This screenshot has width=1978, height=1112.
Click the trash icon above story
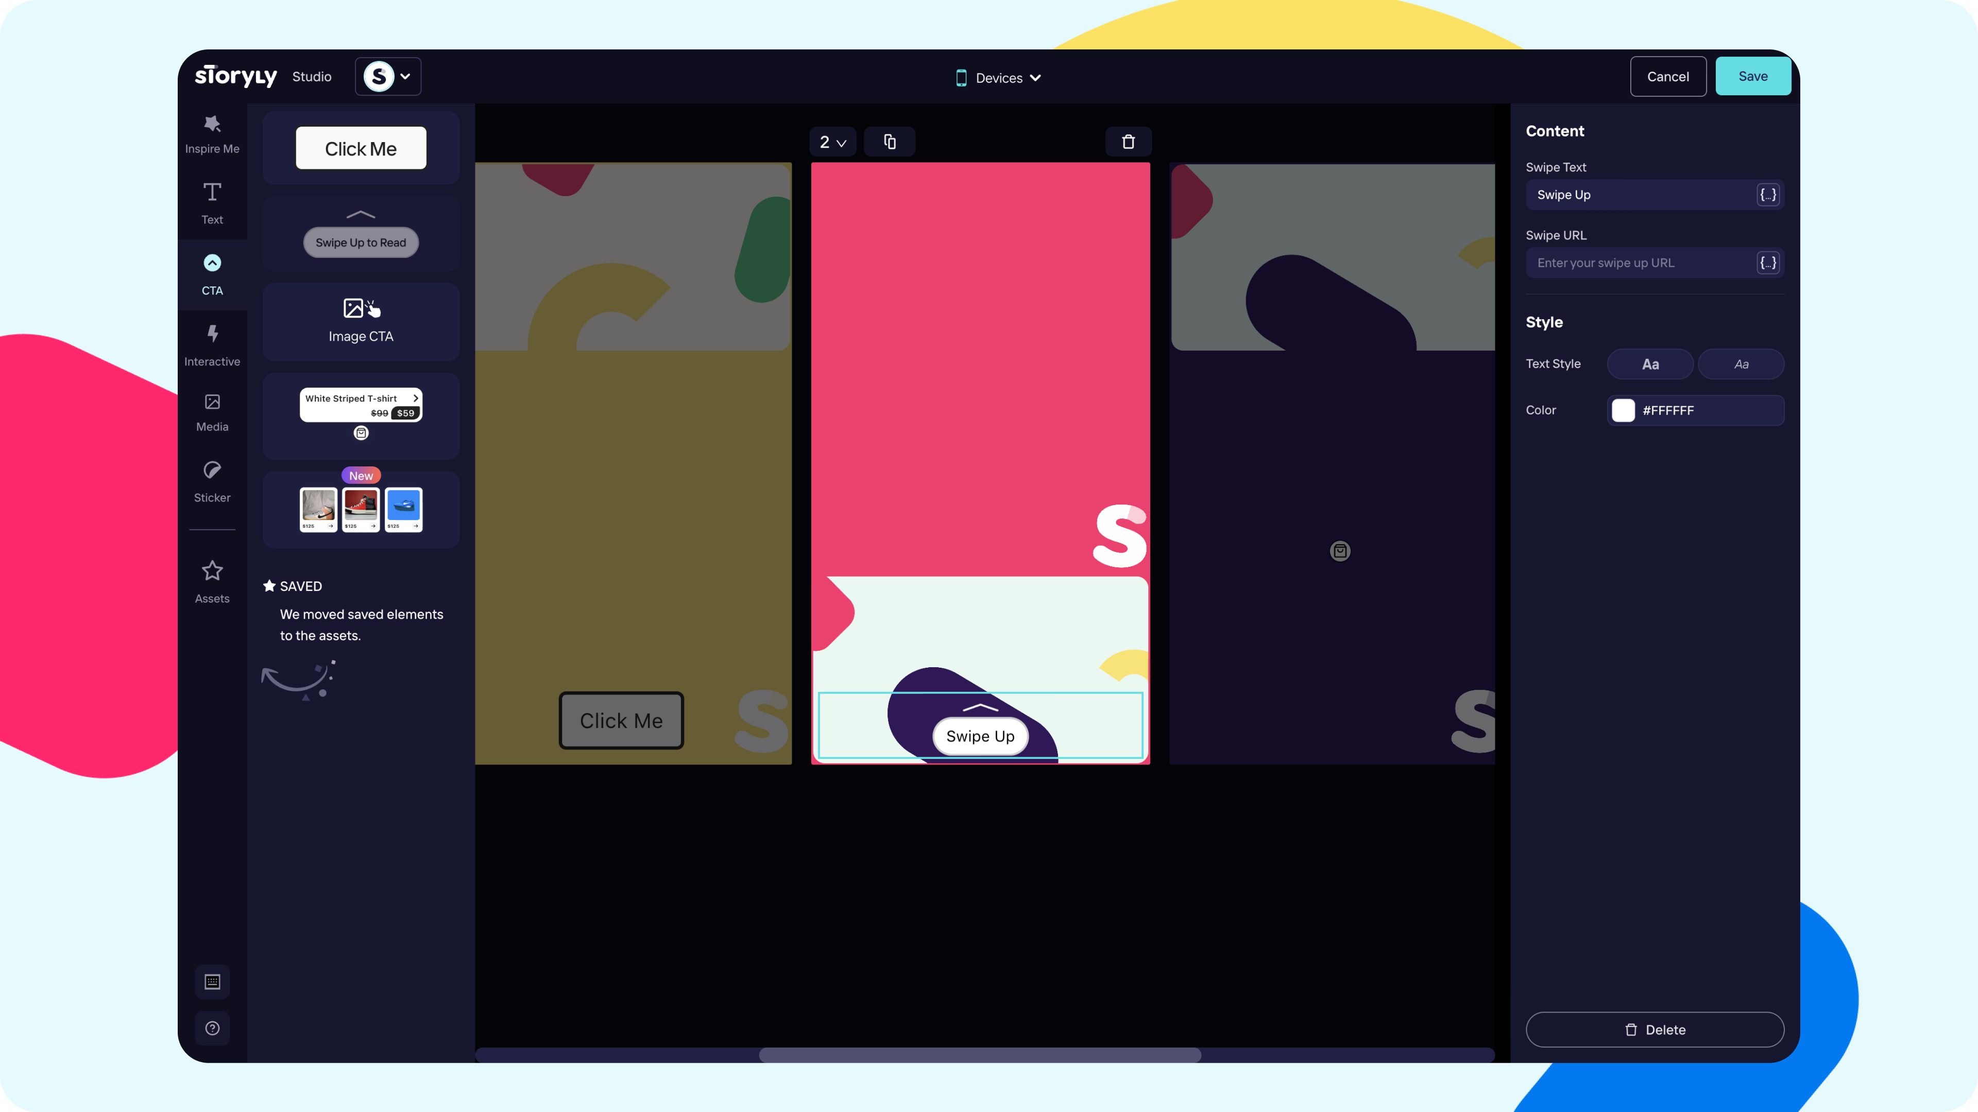(1128, 142)
